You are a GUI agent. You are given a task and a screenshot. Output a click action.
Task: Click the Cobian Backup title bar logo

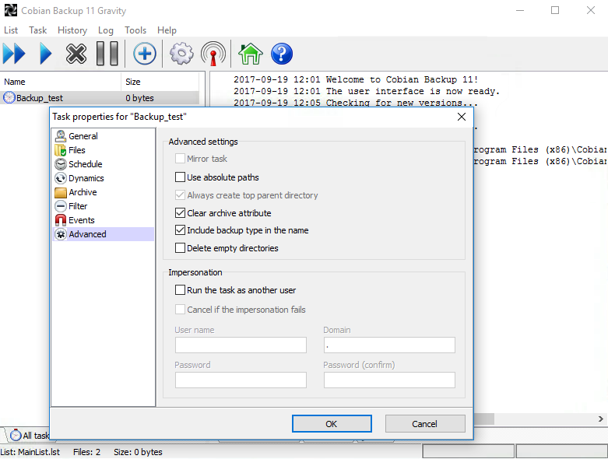[x=10, y=10]
